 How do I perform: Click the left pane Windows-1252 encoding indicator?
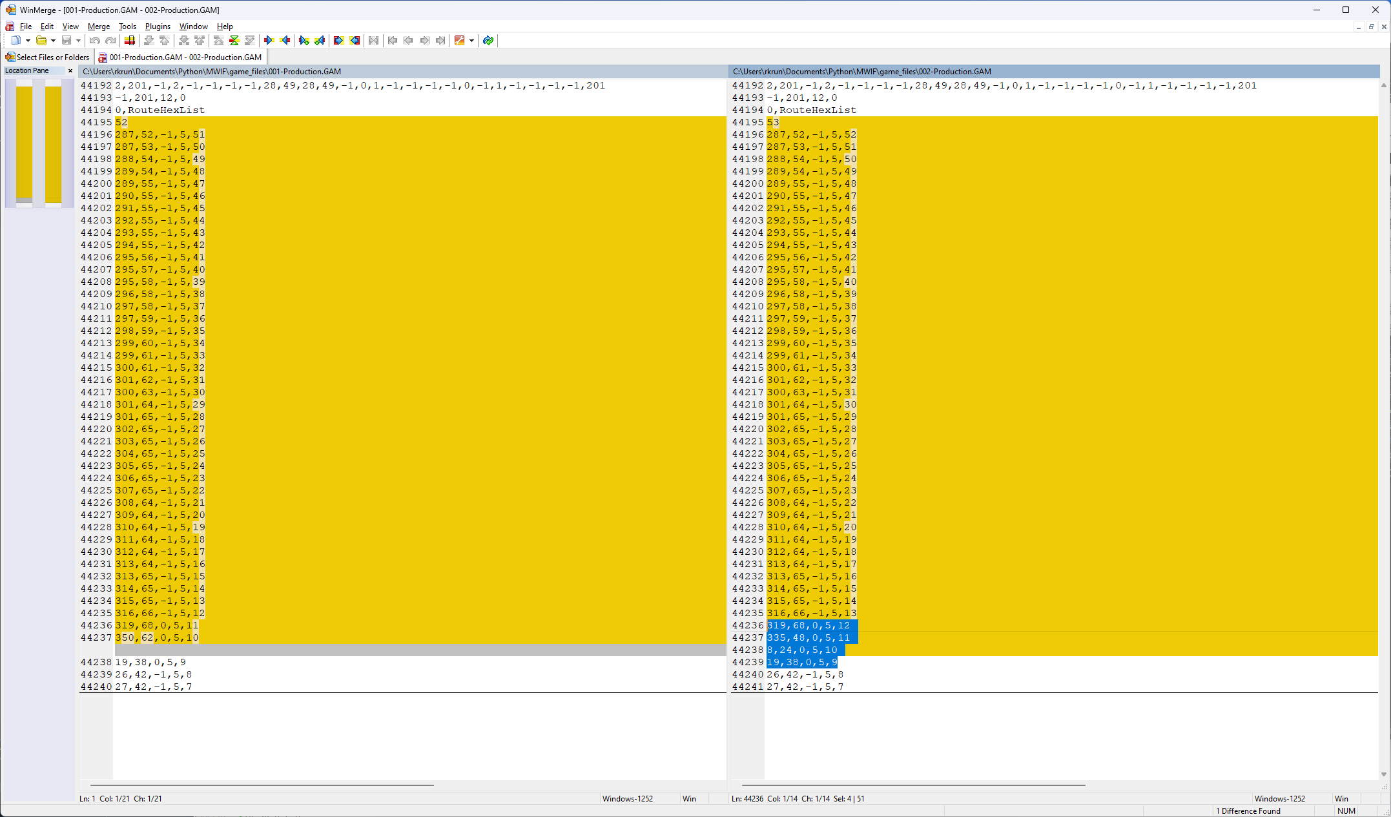pos(628,799)
